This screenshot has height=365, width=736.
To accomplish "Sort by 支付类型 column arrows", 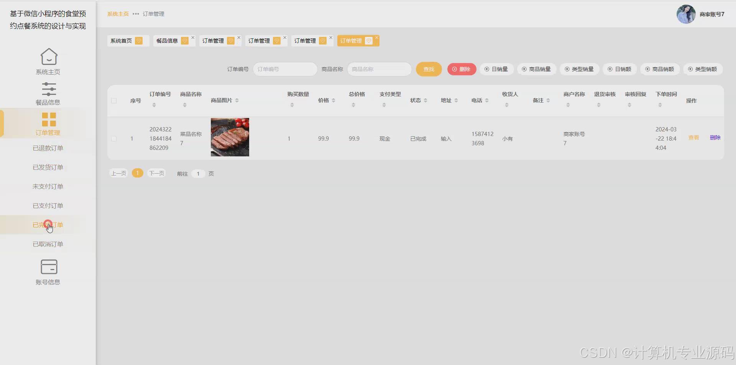I will (x=384, y=105).
